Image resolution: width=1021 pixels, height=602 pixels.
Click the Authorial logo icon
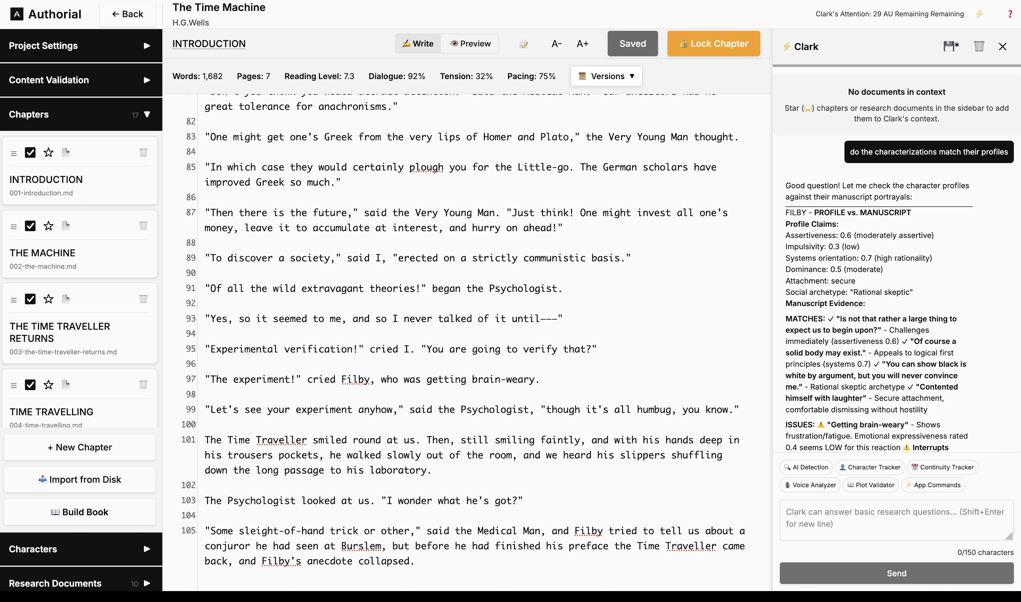pos(17,14)
